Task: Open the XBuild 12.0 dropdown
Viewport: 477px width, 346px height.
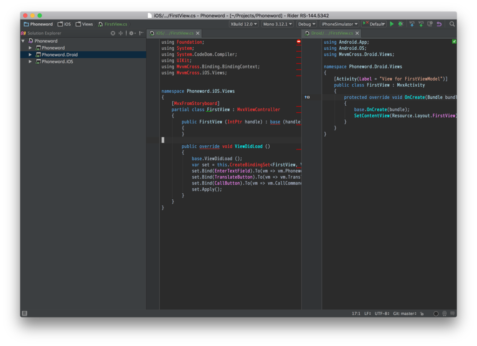Action: click(244, 24)
